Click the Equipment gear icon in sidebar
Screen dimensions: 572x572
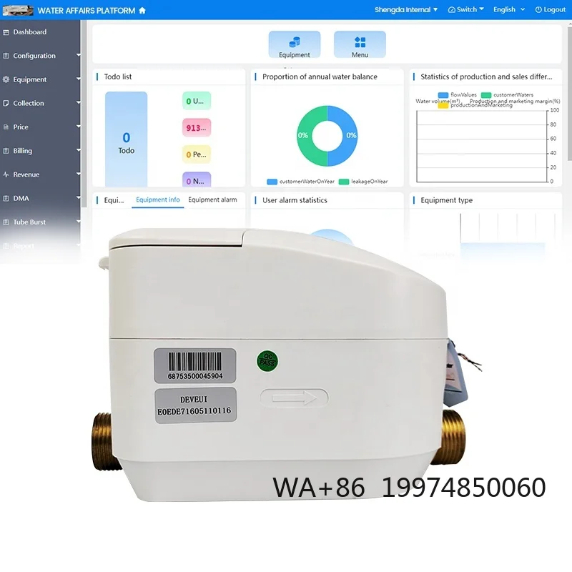(x=8, y=79)
